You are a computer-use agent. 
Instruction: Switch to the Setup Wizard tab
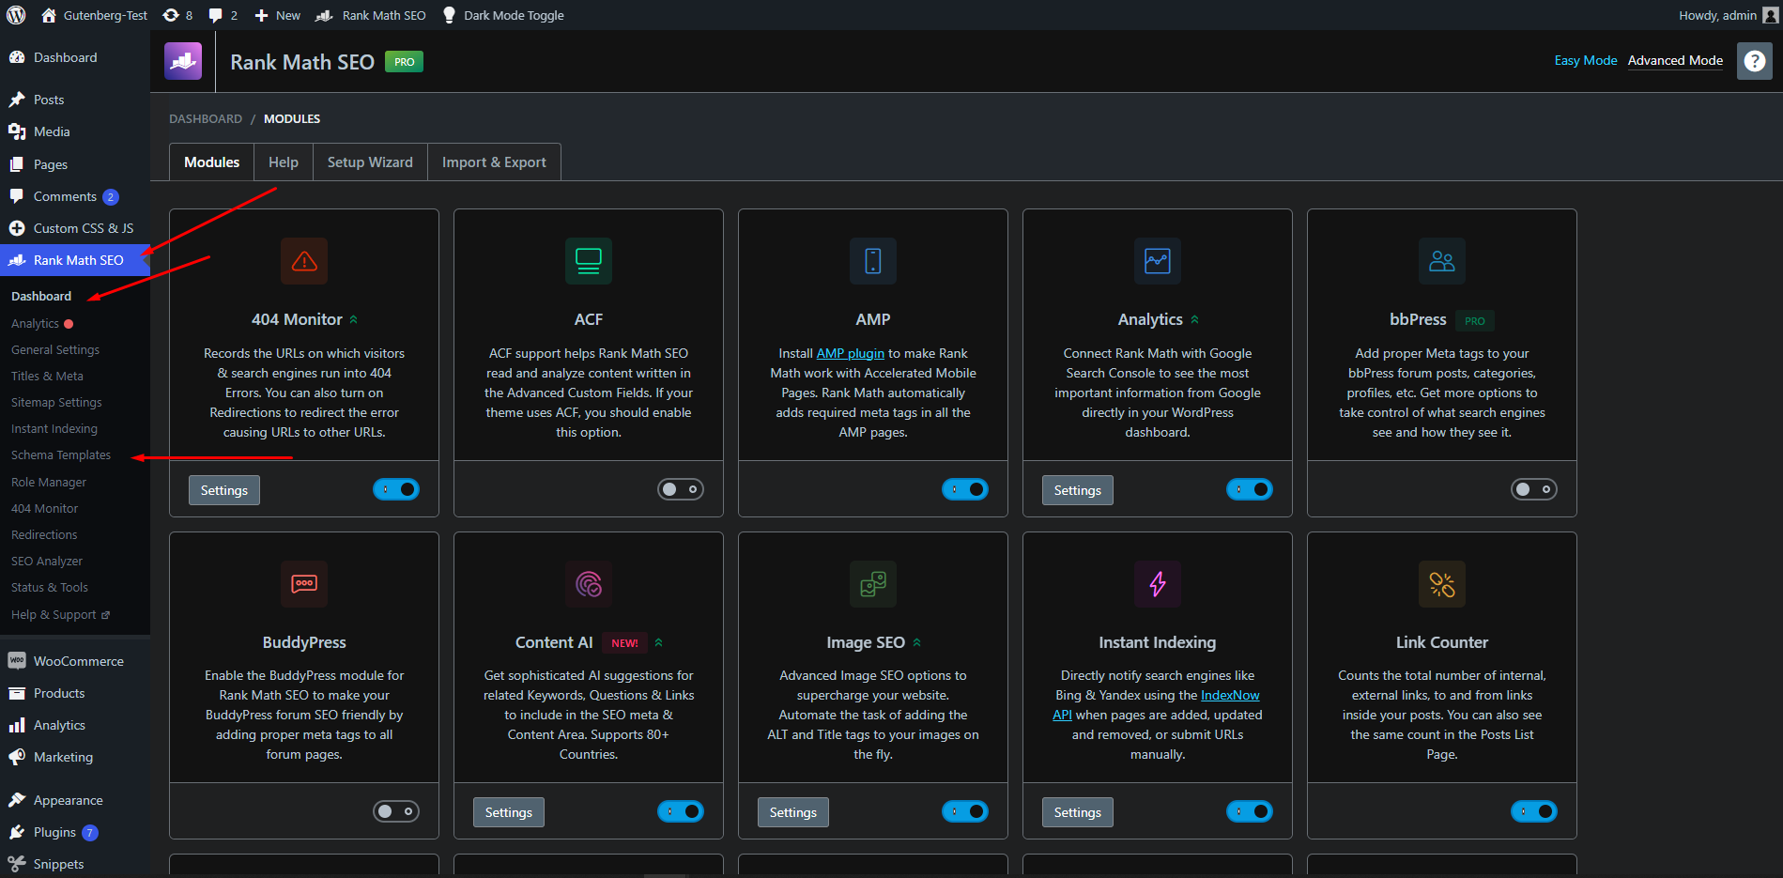[x=370, y=162]
